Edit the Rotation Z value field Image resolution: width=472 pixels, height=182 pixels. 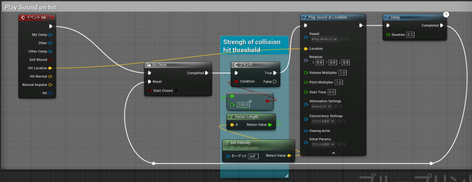point(346,63)
